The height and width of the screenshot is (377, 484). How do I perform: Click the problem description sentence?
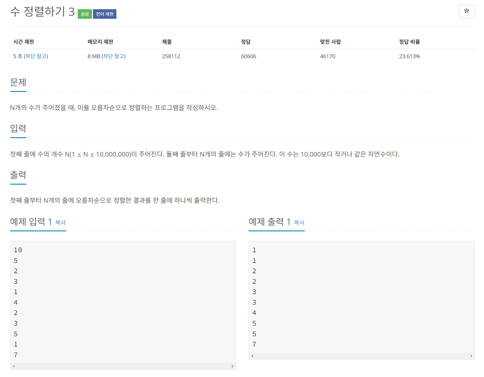114,108
